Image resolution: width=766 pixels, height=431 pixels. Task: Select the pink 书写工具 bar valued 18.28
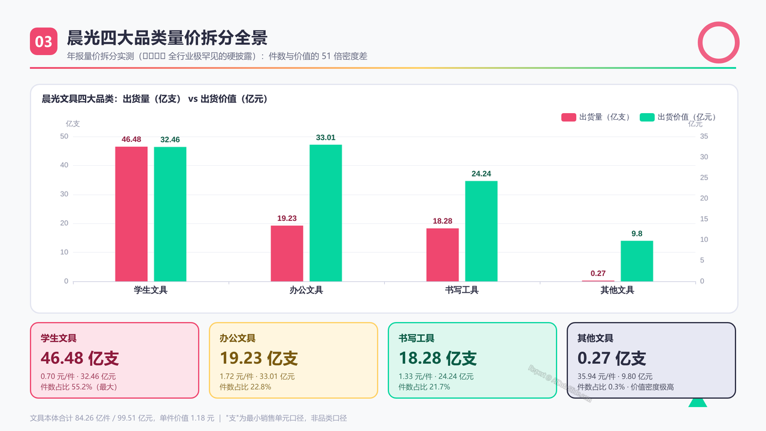pos(443,255)
